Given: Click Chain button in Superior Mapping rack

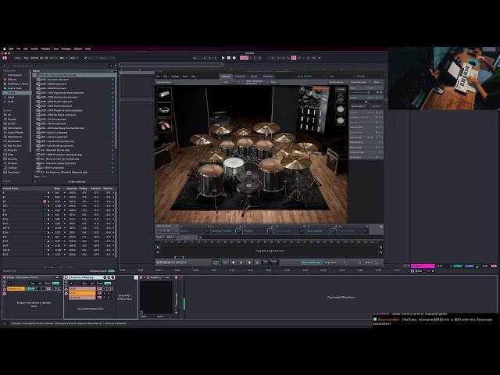Looking at the screenshot, I should click(100, 283).
